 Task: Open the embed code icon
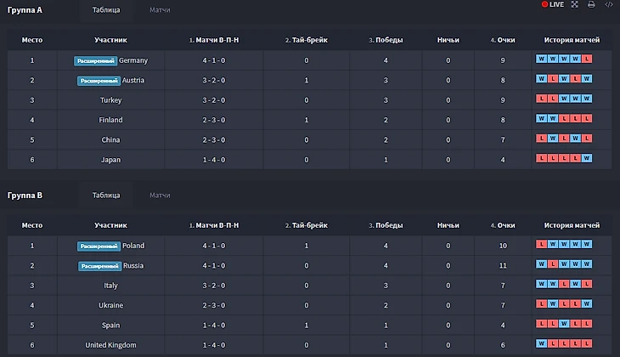(609, 5)
